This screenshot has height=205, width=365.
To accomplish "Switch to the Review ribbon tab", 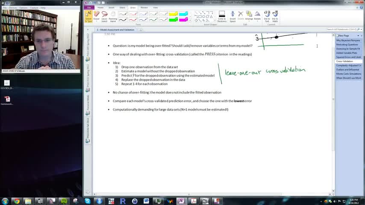I will click(x=144, y=8).
